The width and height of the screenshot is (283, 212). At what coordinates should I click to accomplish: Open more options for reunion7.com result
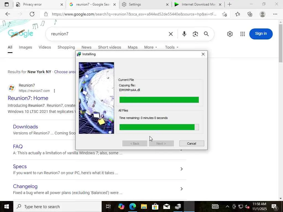(x=54, y=91)
